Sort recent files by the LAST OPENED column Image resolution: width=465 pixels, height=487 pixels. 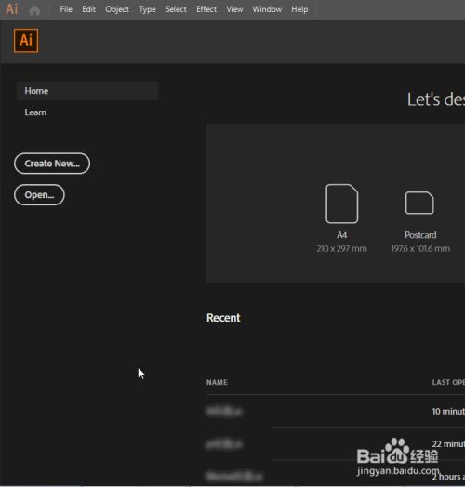[448, 382]
